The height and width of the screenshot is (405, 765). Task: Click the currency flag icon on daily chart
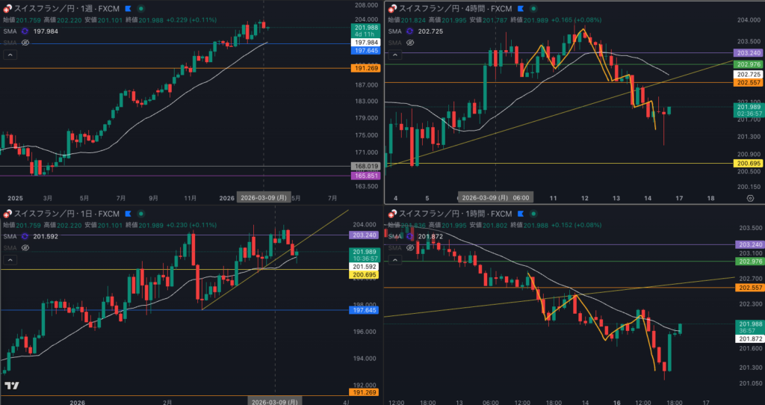point(7,214)
